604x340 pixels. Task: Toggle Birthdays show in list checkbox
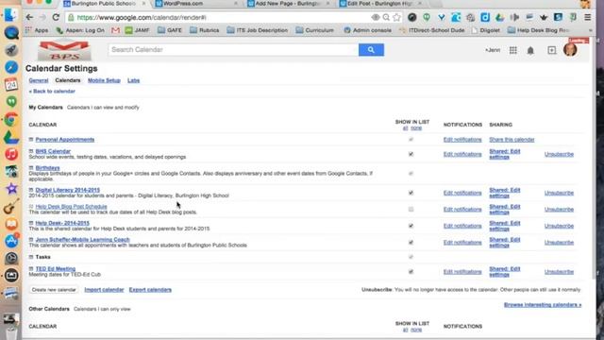[411, 174]
